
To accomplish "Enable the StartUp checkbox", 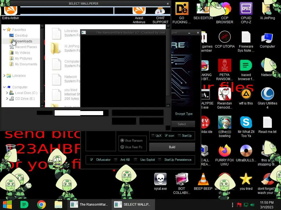I will 179,136.
